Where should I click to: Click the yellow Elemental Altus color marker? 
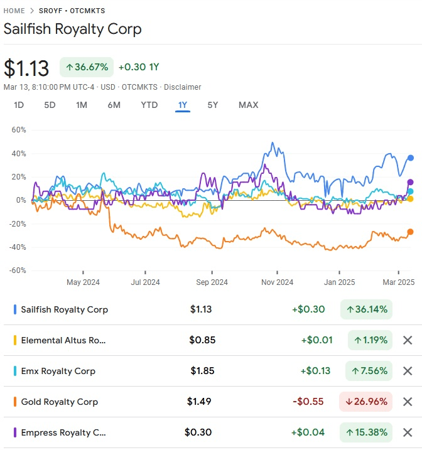15,340
